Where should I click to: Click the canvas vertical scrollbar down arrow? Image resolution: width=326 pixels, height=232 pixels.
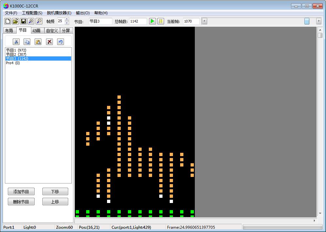(320, 213)
